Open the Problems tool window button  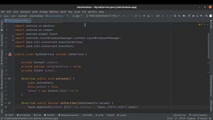coord(24,115)
